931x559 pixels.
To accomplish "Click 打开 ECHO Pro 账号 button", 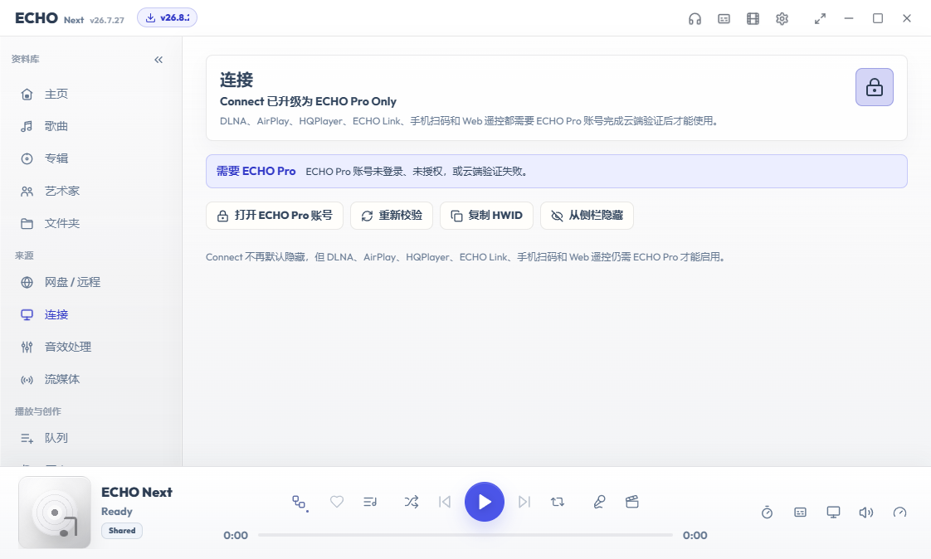I will [275, 216].
